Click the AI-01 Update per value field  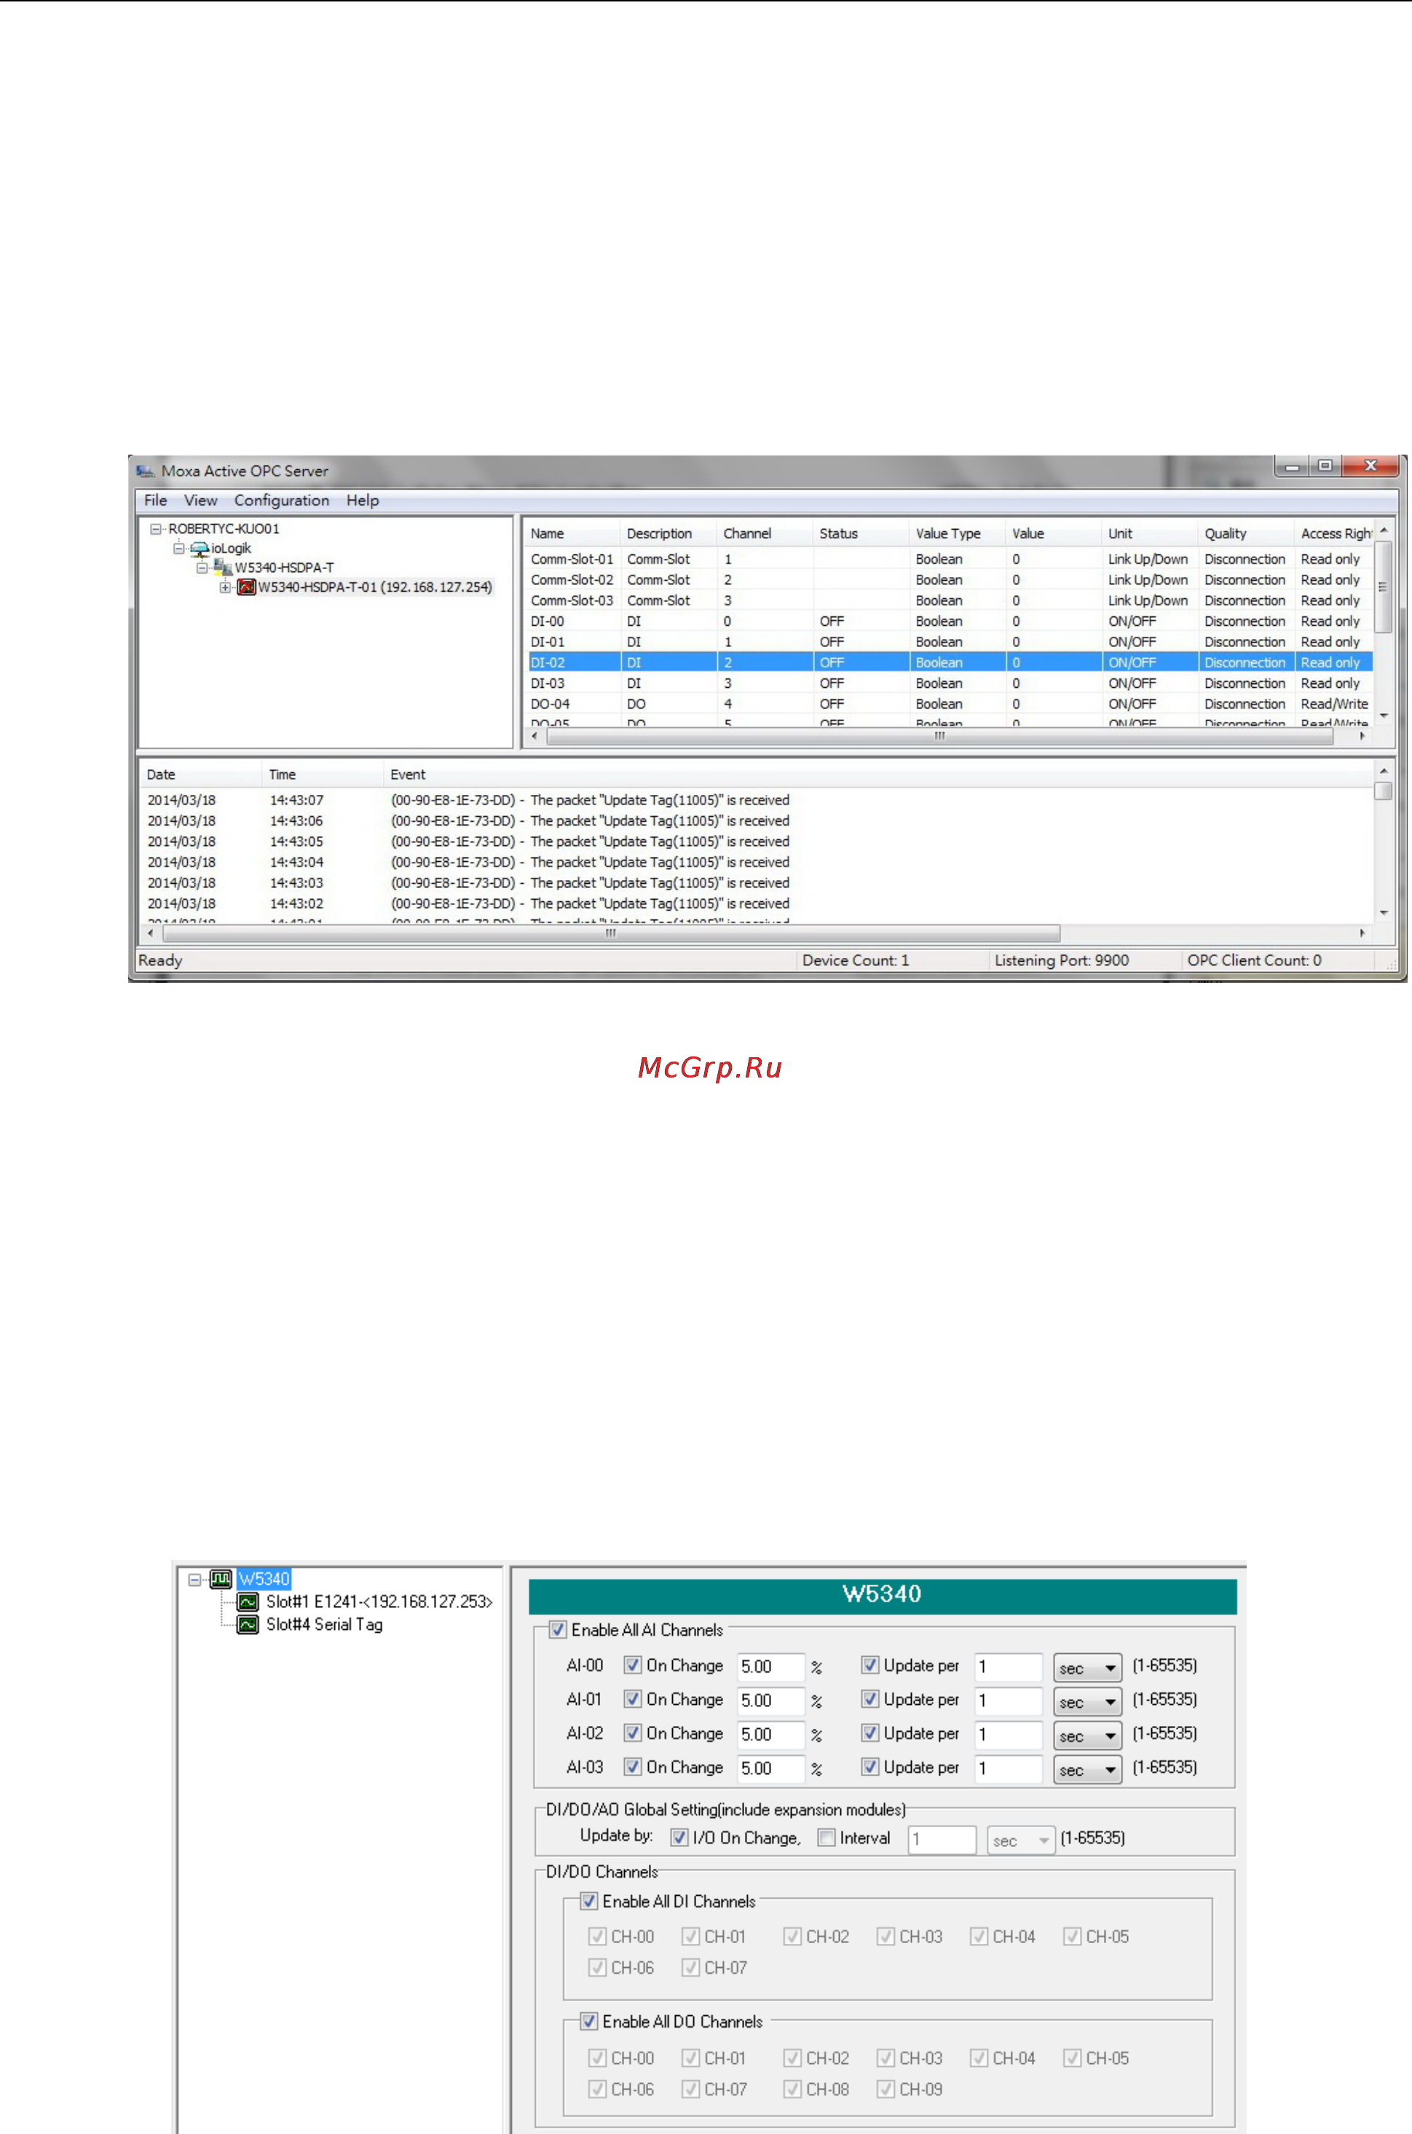click(1009, 1702)
